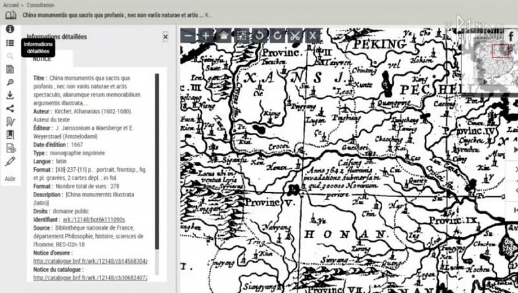Click the shopping cart purchase icon

[x=10, y=122]
